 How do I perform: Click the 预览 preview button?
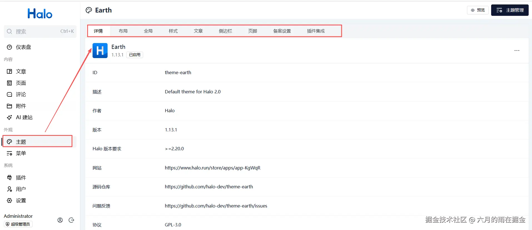(478, 10)
